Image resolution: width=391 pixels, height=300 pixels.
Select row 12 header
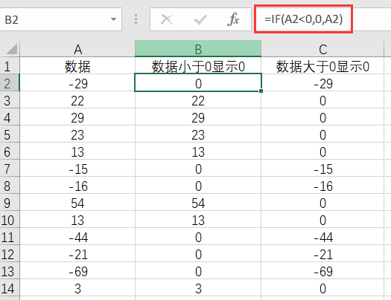[x=10, y=253]
